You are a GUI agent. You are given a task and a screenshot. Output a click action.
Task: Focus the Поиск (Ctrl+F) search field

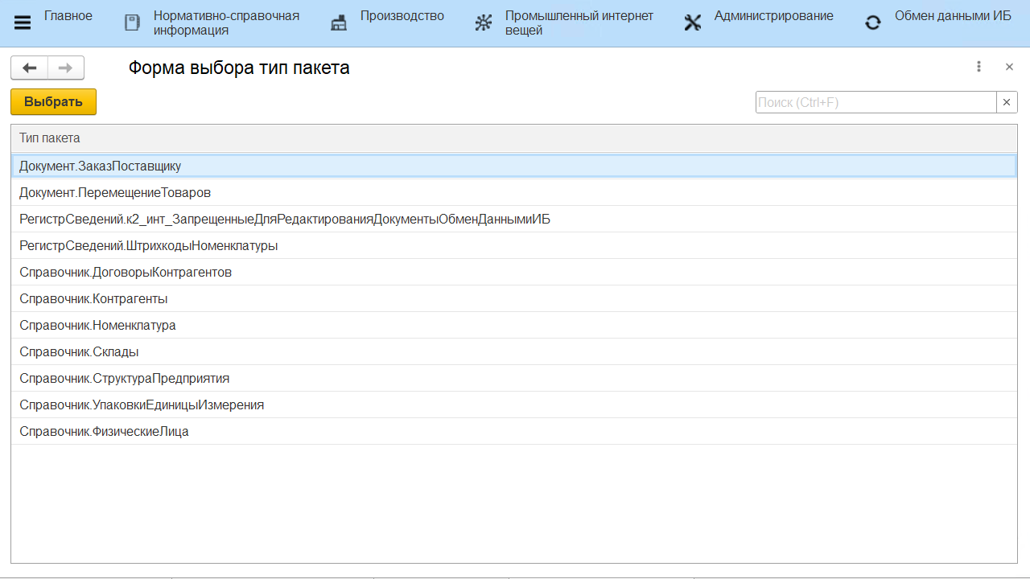coord(875,102)
